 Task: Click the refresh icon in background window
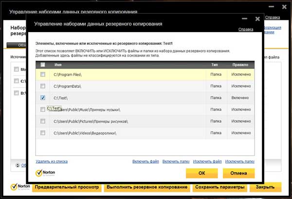[x=18, y=165]
